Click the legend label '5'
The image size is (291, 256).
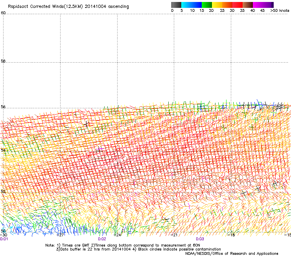click(182, 11)
